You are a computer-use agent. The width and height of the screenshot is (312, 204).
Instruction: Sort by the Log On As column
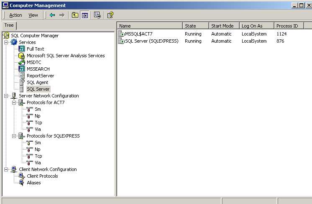257,26
